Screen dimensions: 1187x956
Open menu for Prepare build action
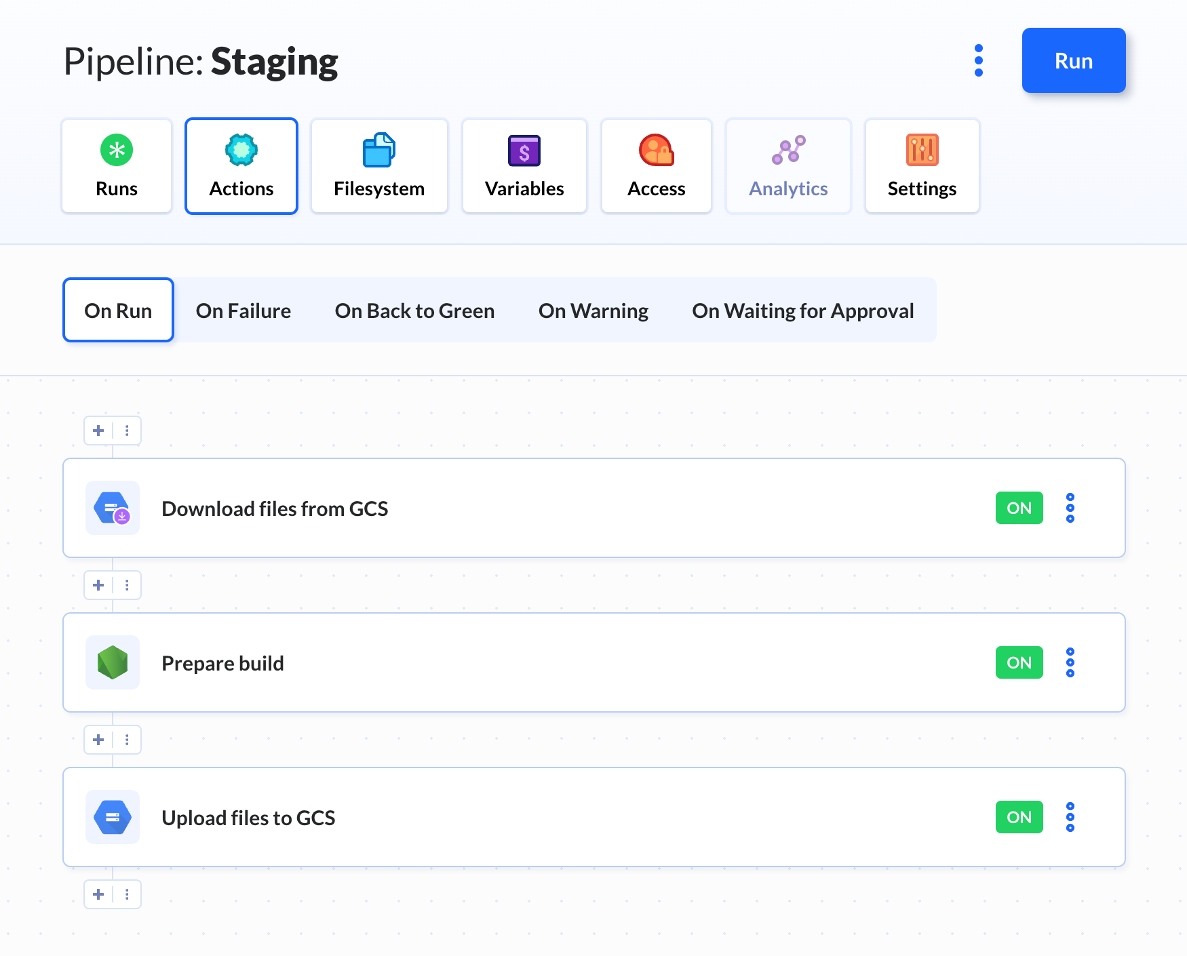click(1070, 662)
